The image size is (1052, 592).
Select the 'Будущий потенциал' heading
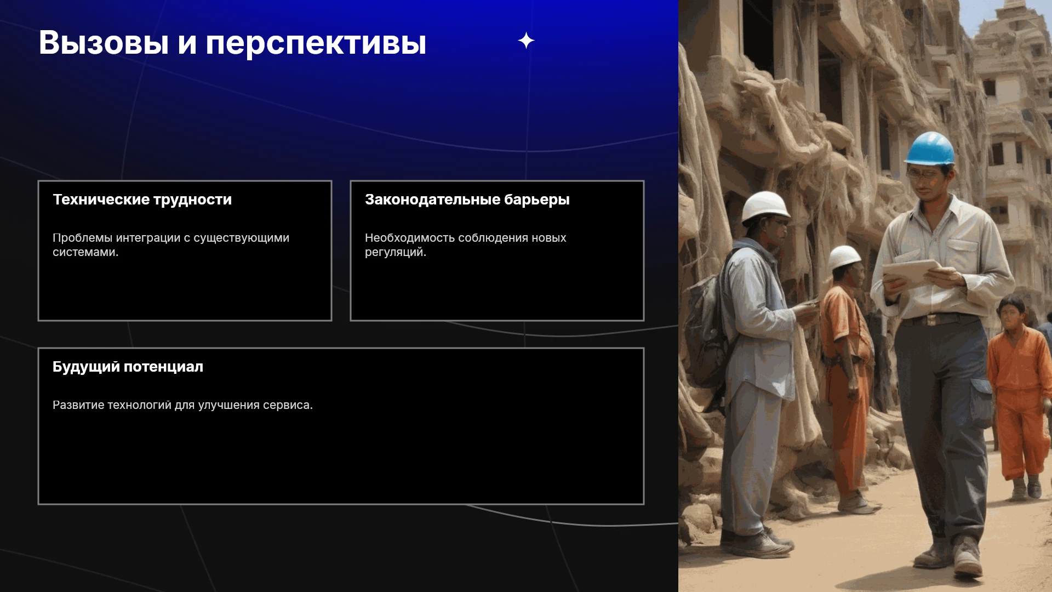[x=128, y=367]
